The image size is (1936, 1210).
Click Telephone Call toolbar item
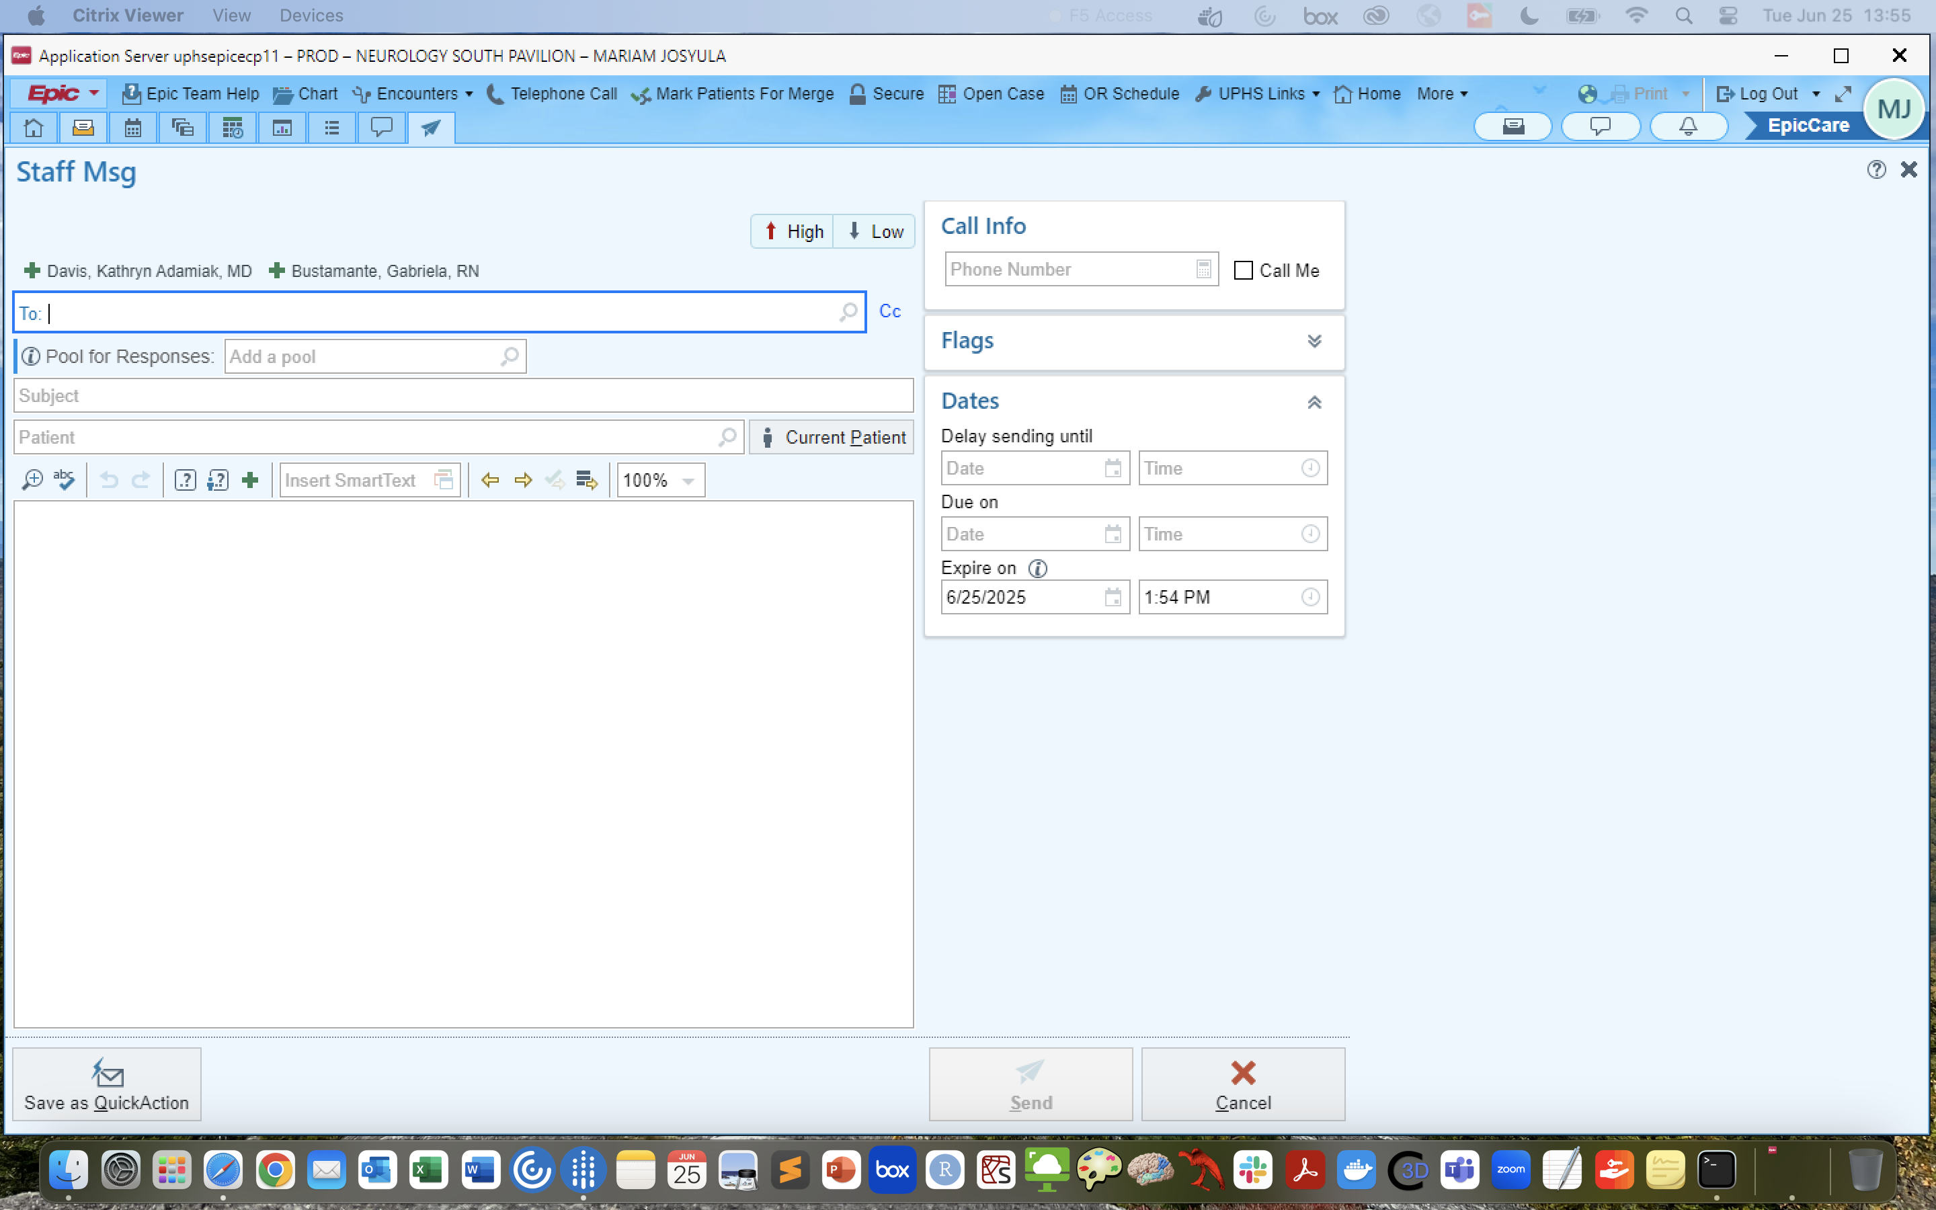552,93
